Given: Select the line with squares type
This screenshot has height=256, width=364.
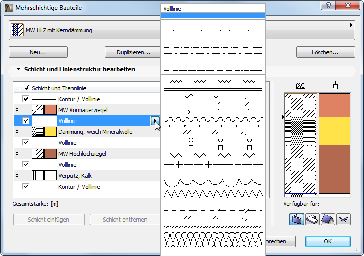Looking at the screenshot, I should (x=213, y=148).
